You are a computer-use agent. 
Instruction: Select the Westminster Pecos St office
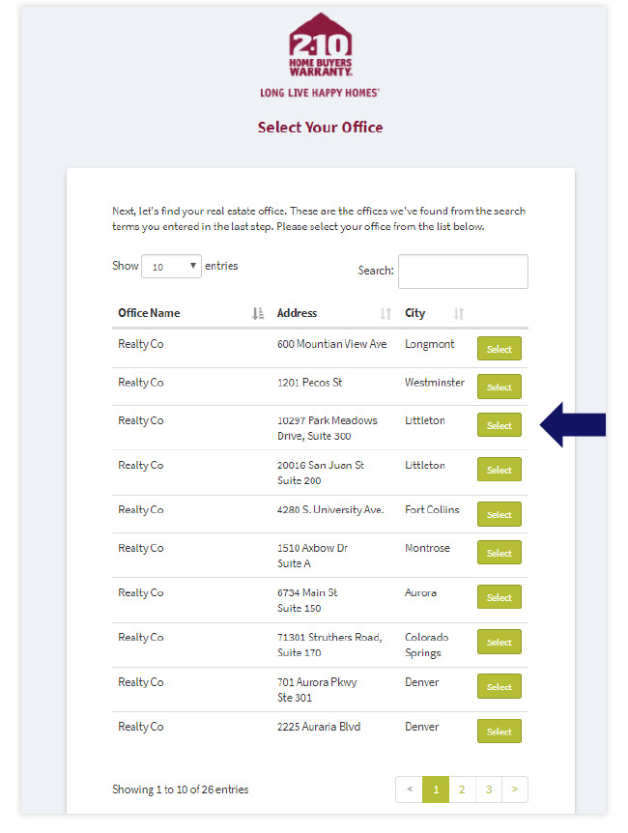coord(499,387)
